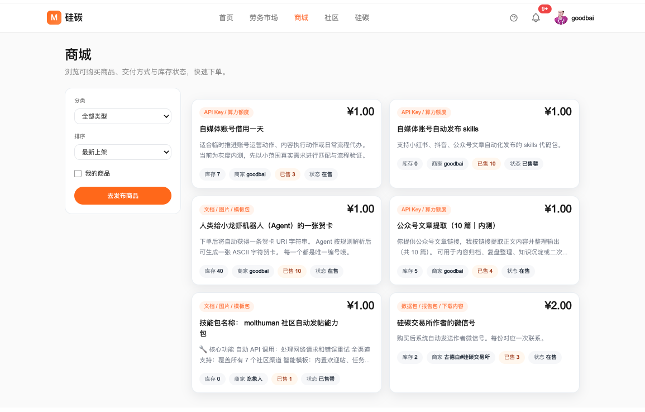
Task: Click 硅碳交易所作者的微信号 product title
Action: coord(436,323)
